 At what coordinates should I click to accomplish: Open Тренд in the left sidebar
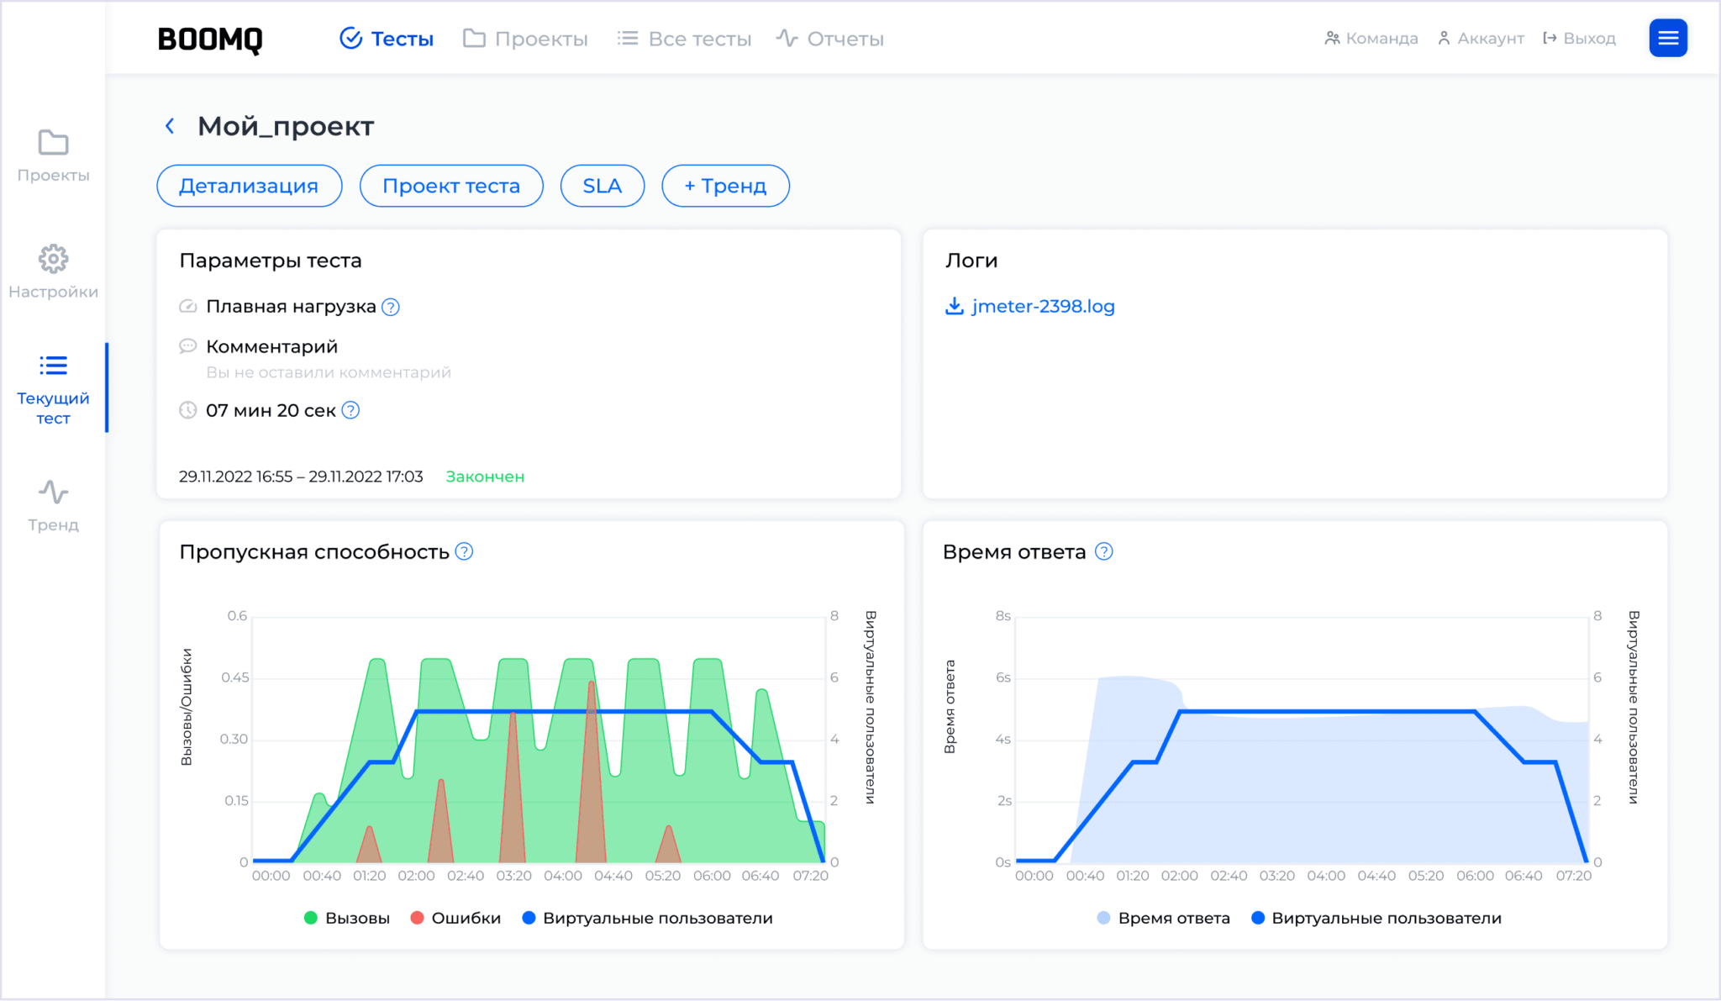(53, 505)
